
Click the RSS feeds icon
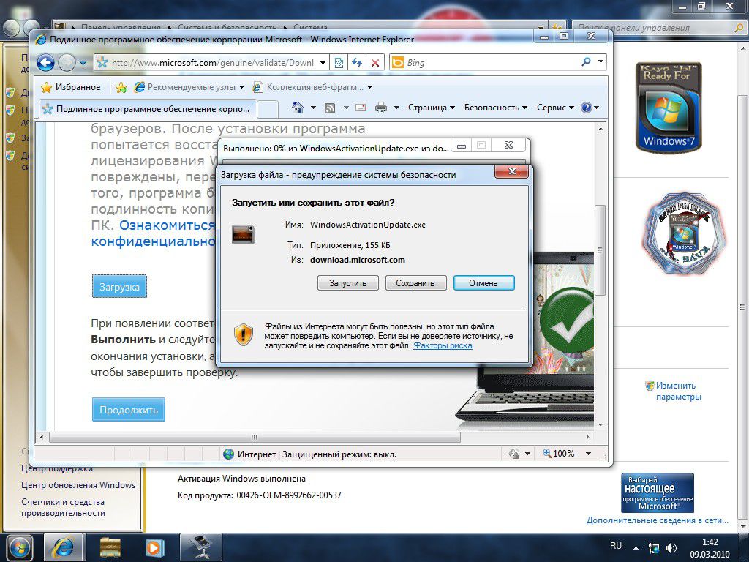(330, 108)
